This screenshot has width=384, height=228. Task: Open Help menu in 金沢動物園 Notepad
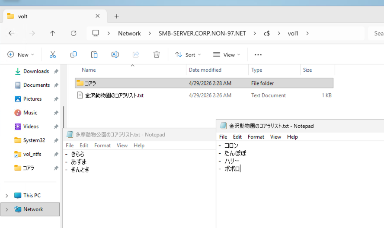[292, 137]
